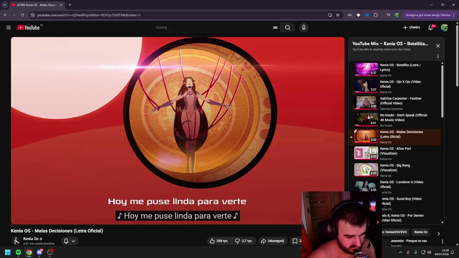This screenshot has height=258, width=459.
Task: Click the search magnifier button
Action: pos(288,28)
